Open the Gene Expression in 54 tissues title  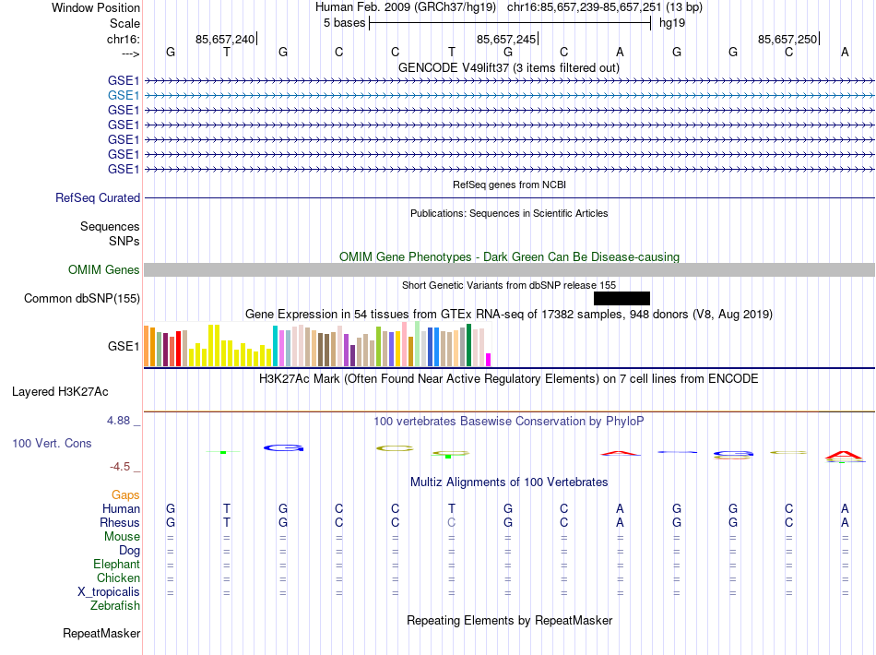point(509,314)
